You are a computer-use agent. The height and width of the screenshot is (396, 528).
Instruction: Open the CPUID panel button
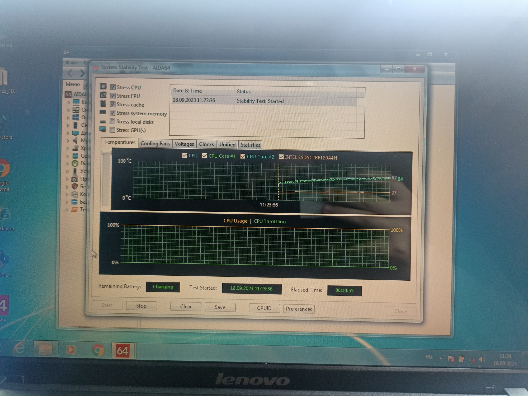pyautogui.click(x=264, y=308)
